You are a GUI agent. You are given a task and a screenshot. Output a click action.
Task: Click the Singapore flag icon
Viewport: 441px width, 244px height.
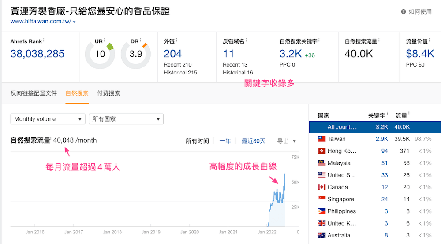(x=321, y=199)
